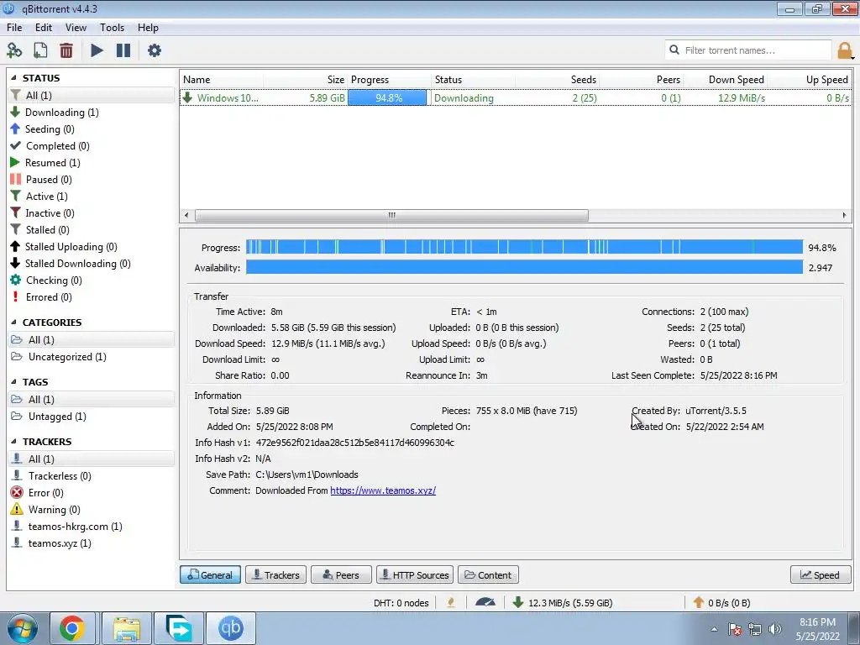Click the horizontal scrollbar thumb of torrent list
This screenshot has height=645, width=860.
point(391,215)
